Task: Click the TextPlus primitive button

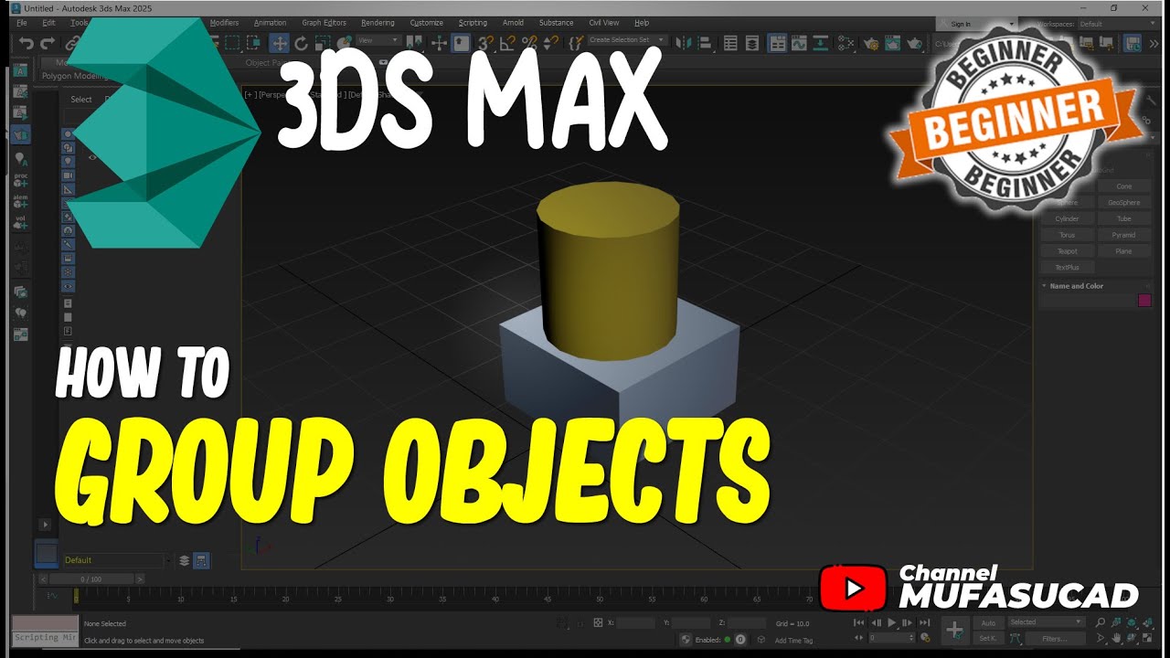Action: pyautogui.click(x=1067, y=268)
